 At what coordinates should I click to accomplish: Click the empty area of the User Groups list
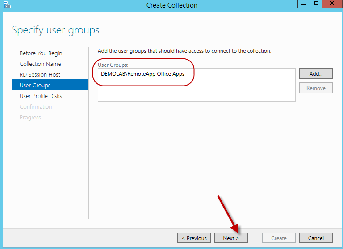pyautogui.click(x=197, y=91)
